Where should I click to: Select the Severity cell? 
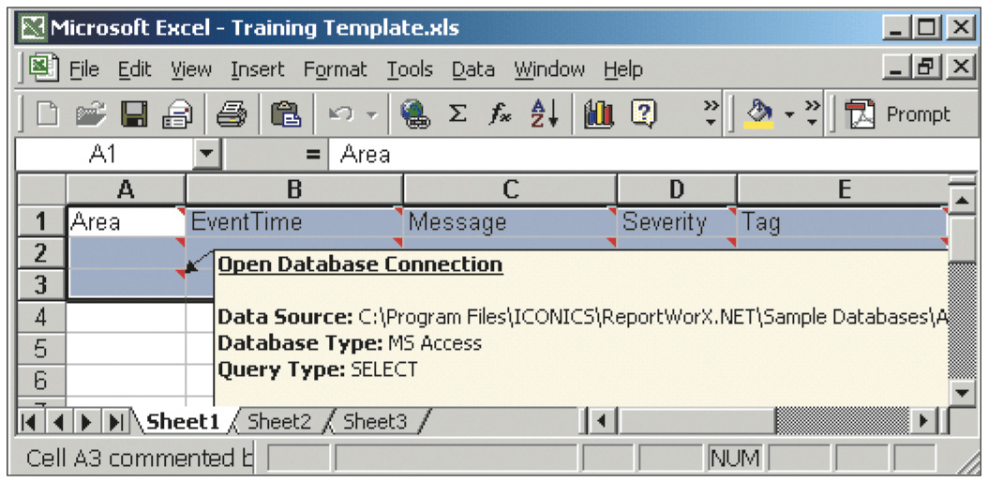(677, 222)
